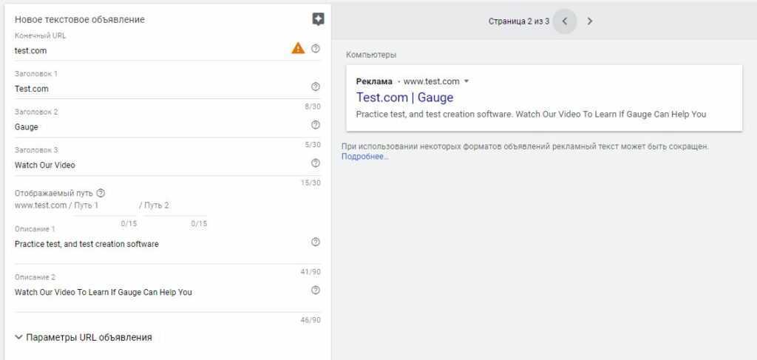Click the add feedback icon at top
The image size is (757, 360).
pyautogui.click(x=318, y=19)
